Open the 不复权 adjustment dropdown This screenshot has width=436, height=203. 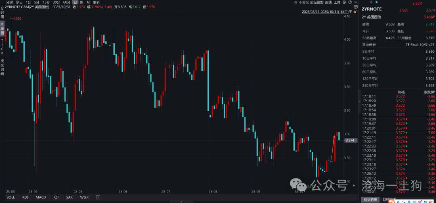[304, 2]
